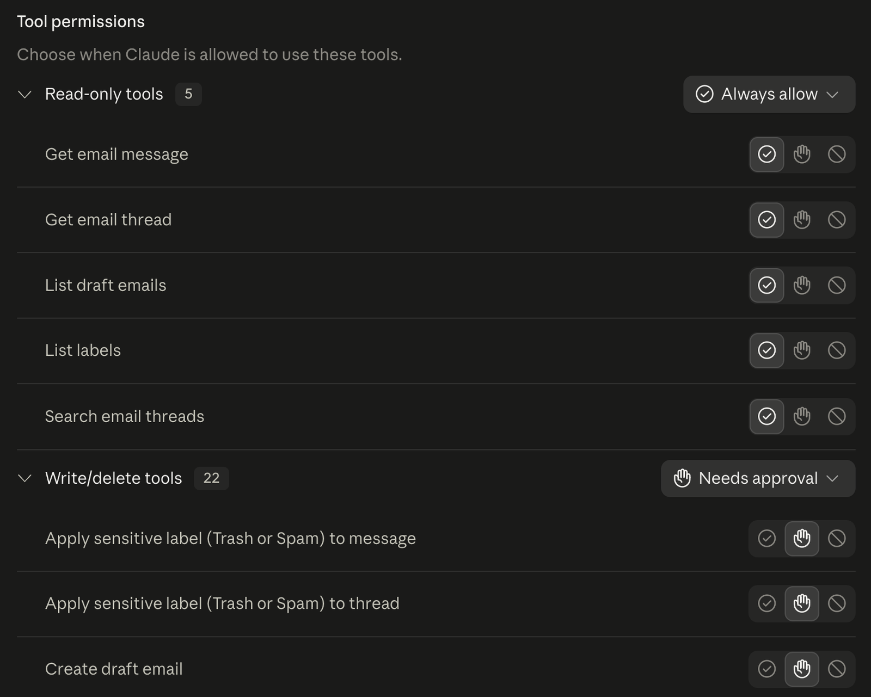Open the Needs approval dropdown for Write/delete tools
Viewport: 871px width, 697px height.
758,478
